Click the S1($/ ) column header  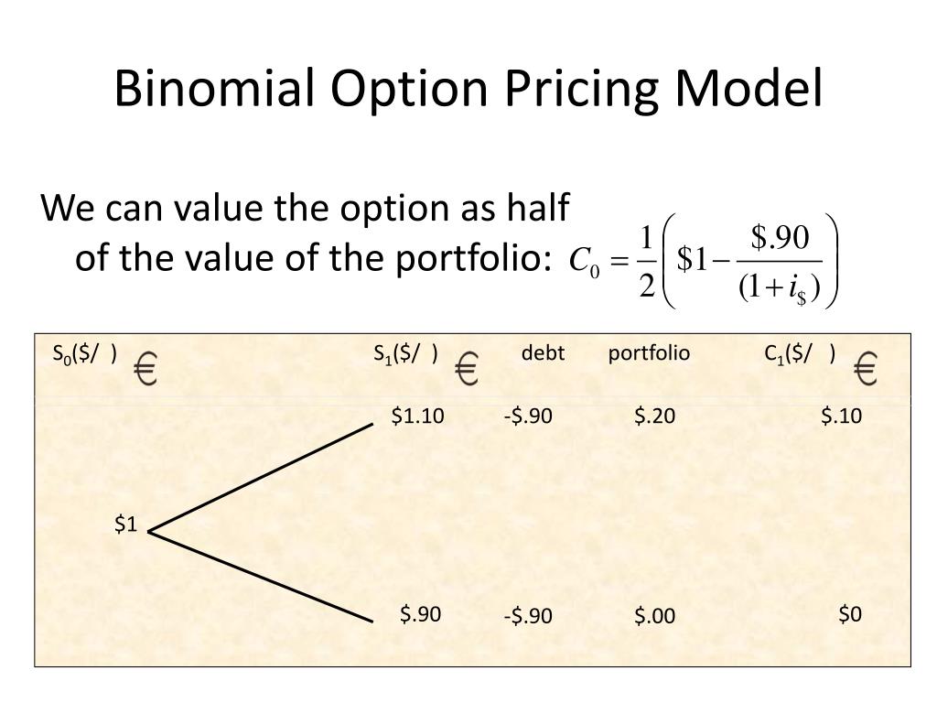click(405, 354)
